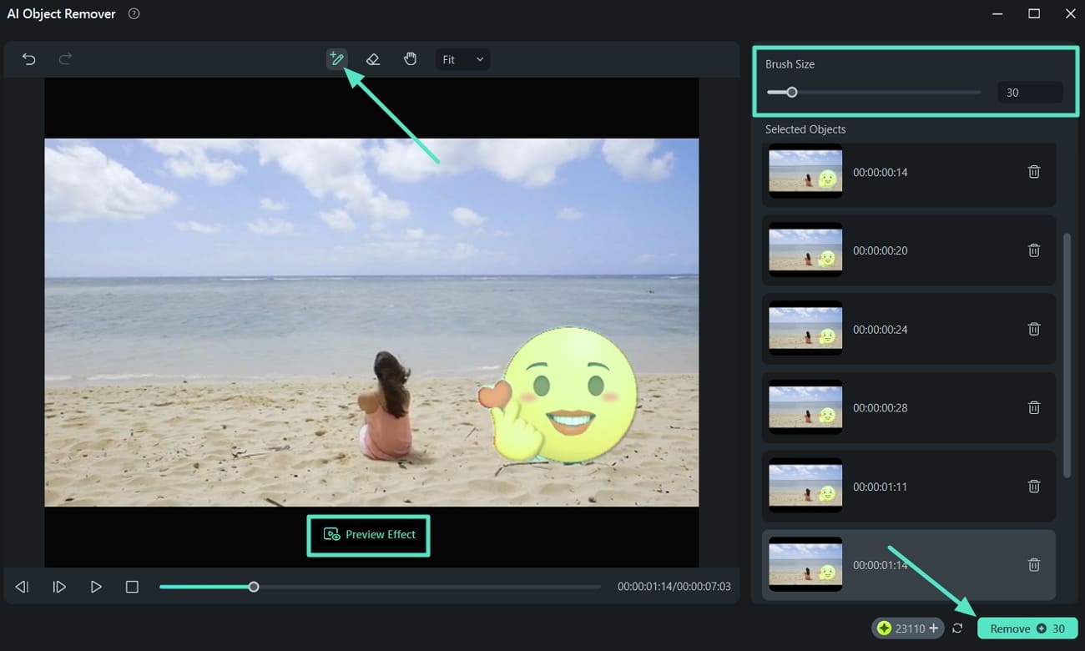Select the smart brush tool
This screenshot has width=1085, height=651.
[x=336, y=59]
